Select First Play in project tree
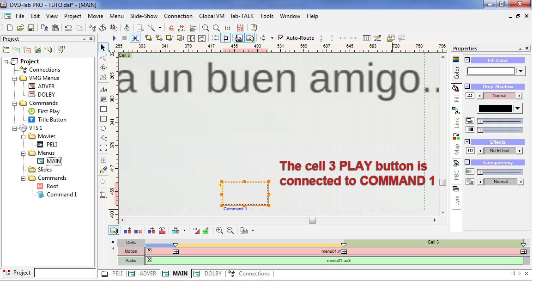Screen dimensions: 533x281 48,111
